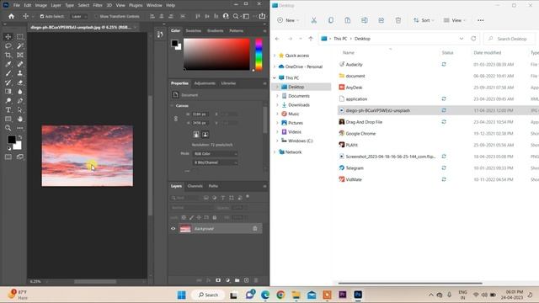The image size is (539, 303).
Task: Select the Move tool in Photoshop toolbar
Action: [x=8, y=37]
